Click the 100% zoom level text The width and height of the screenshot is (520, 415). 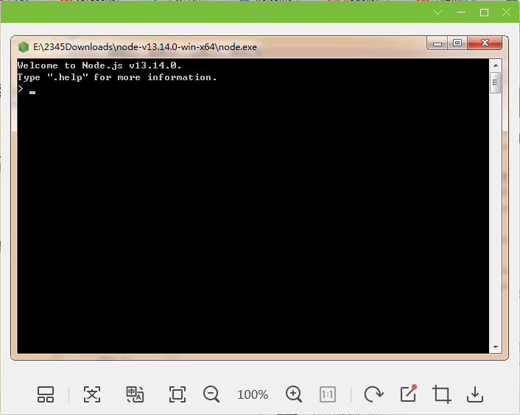coord(253,394)
